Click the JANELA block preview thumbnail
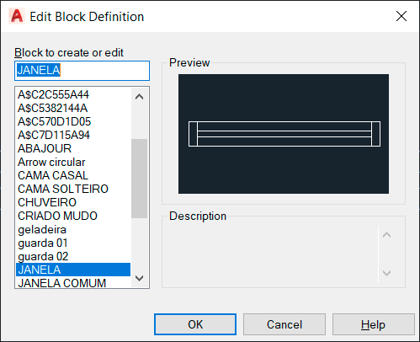This screenshot has width=420, height=342. pyautogui.click(x=284, y=134)
